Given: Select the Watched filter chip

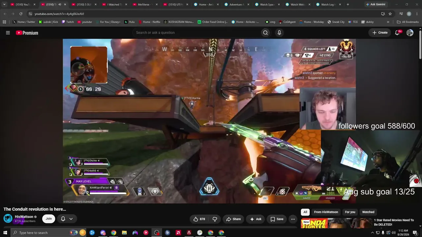Looking at the screenshot, I should pos(368,212).
